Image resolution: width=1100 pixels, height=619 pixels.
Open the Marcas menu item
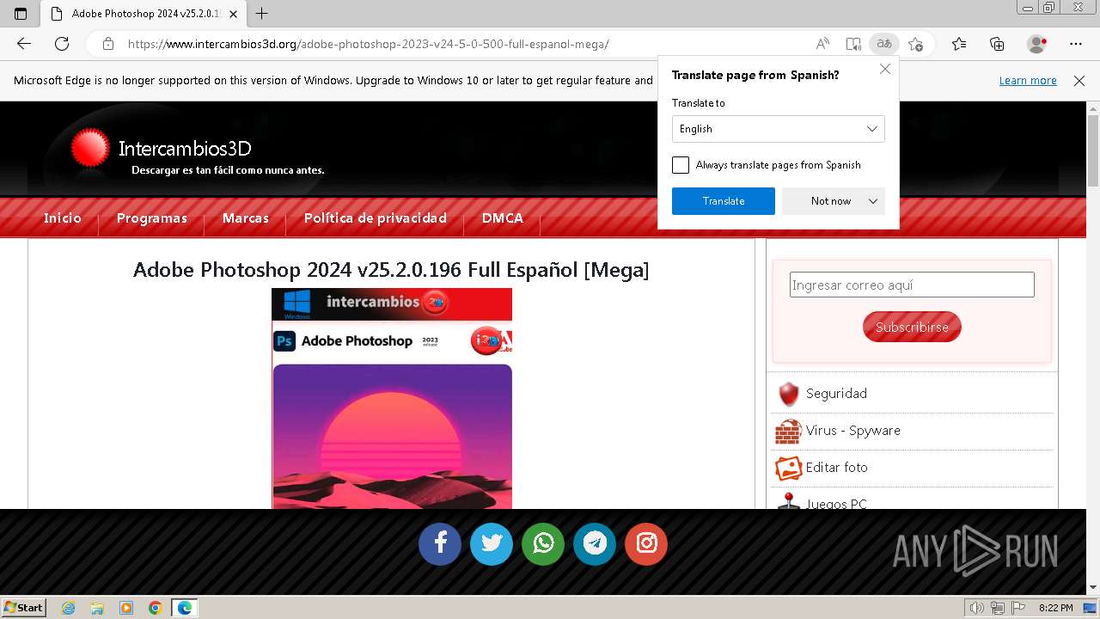[x=246, y=218]
